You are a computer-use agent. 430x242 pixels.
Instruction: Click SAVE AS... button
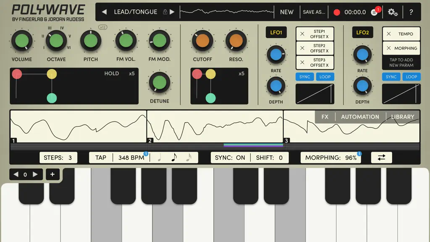point(314,12)
